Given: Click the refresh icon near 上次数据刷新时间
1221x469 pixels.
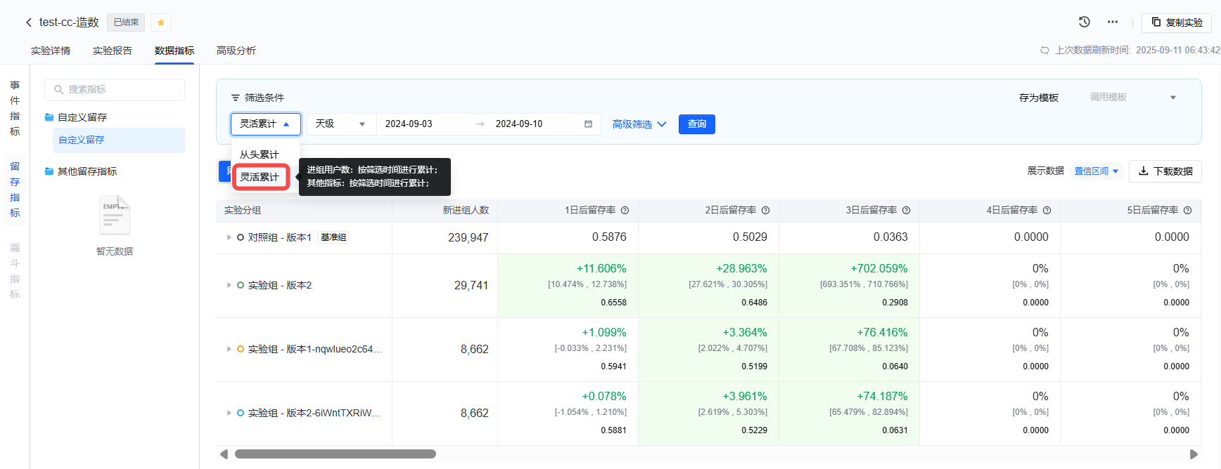Looking at the screenshot, I should click(x=1044, y=51).
